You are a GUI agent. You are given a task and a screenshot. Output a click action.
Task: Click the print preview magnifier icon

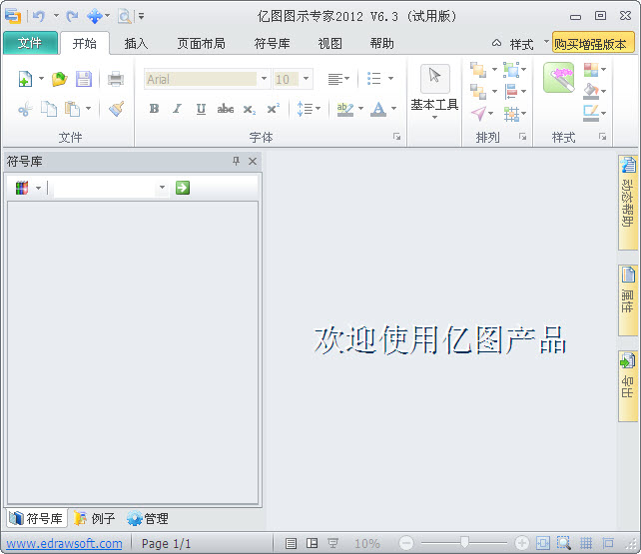124,16
